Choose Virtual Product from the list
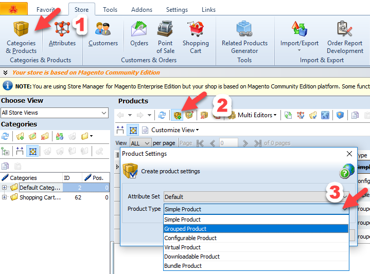Image resolution: width=370 pixels, height=274 pixels. [x=256, y=247]
